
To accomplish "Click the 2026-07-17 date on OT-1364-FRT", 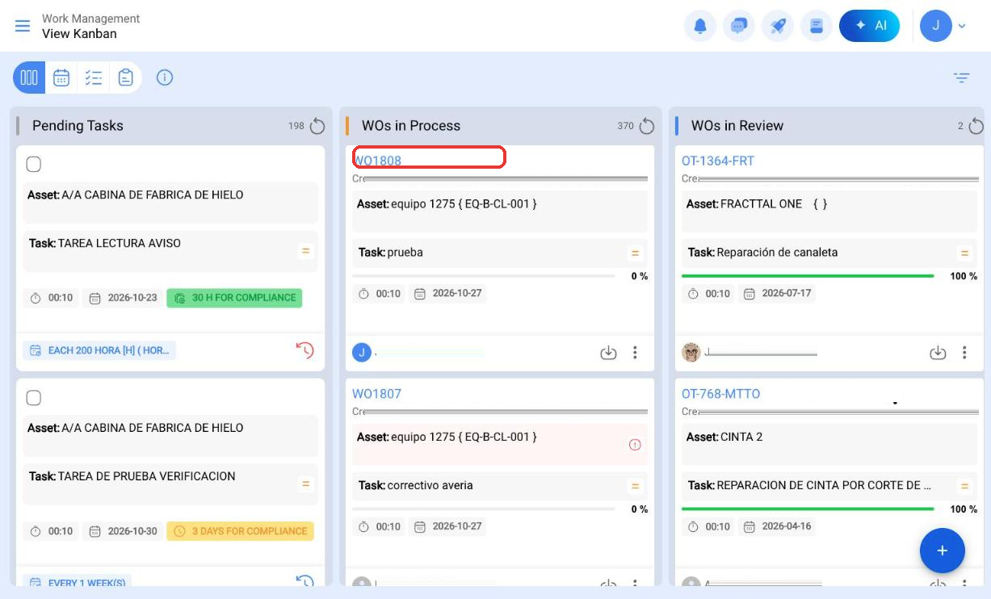I will [x=777, y=293].
